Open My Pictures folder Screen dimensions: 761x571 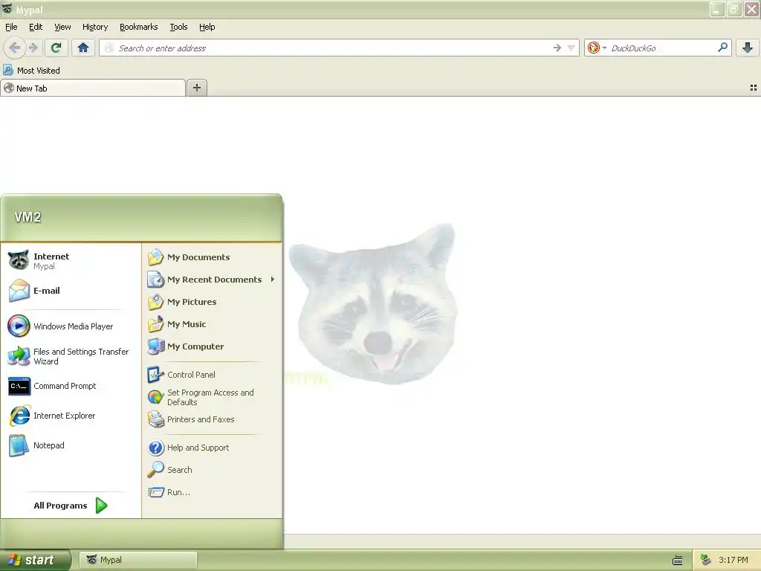pos(212,302)
